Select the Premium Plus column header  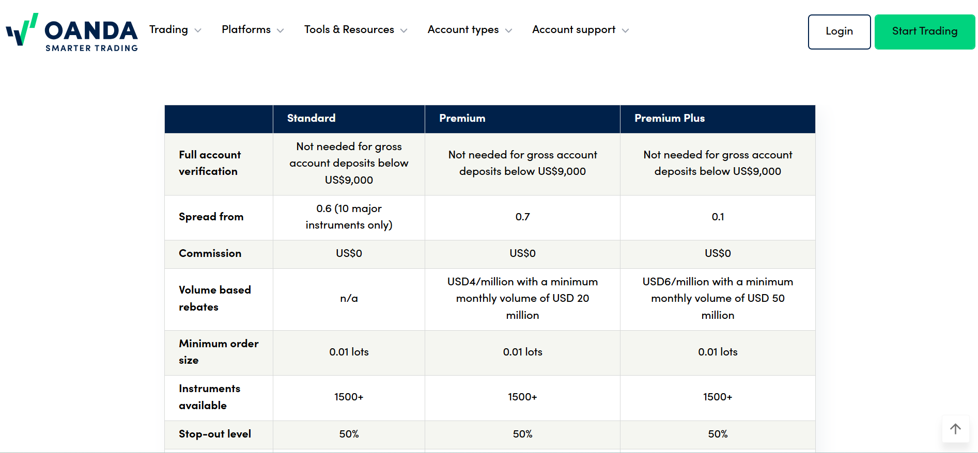tap(718, 119)
